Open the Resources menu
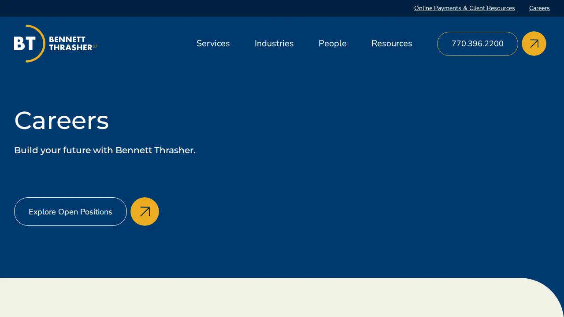 click(x=392, y=44)
